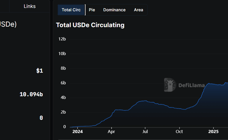Select the Oct tick on time axis
The image size is (228, 140).
coord(179,132)
